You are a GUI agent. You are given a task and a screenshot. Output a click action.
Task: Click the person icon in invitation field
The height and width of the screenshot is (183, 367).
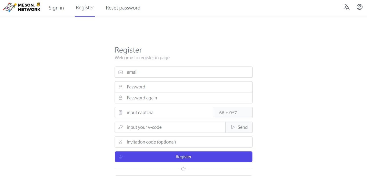click(x=121, y=142)
